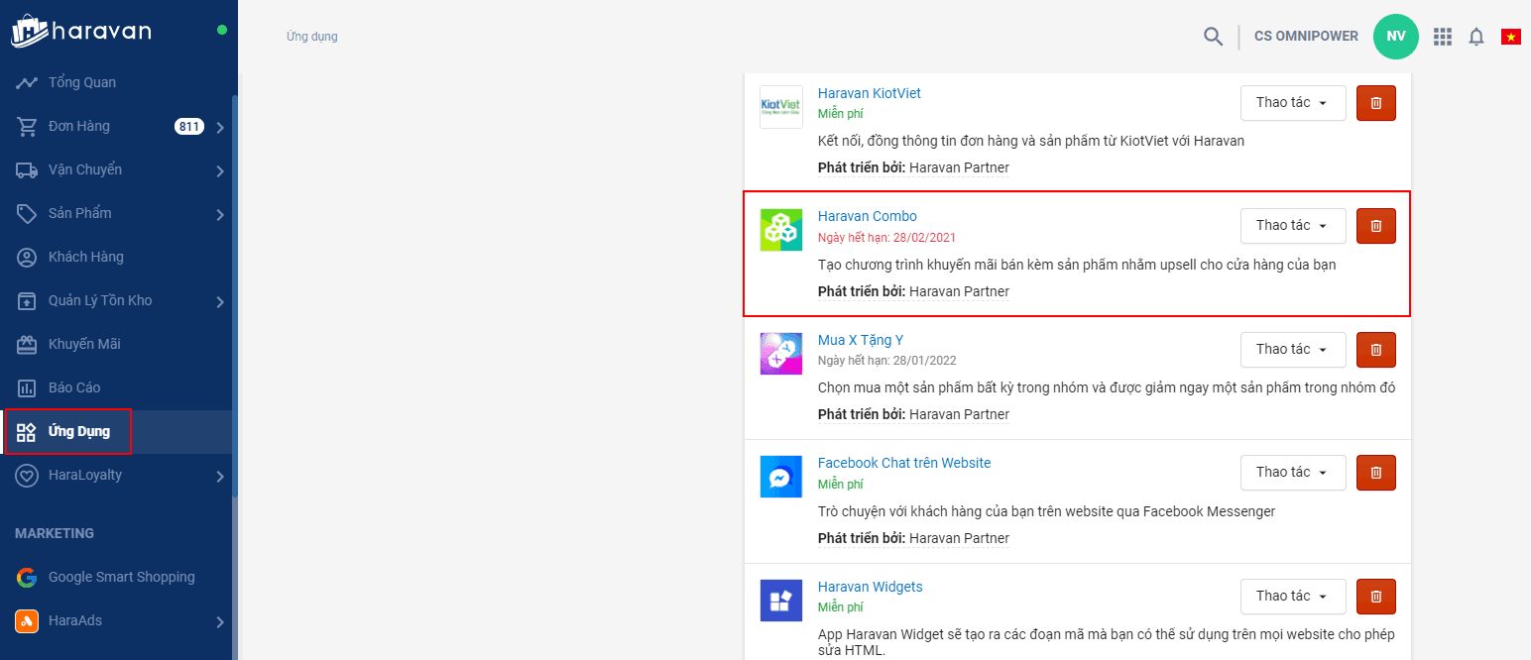Expand the Sản Phẩm submenu chevron
The image size is (1531, 660).
220,215
